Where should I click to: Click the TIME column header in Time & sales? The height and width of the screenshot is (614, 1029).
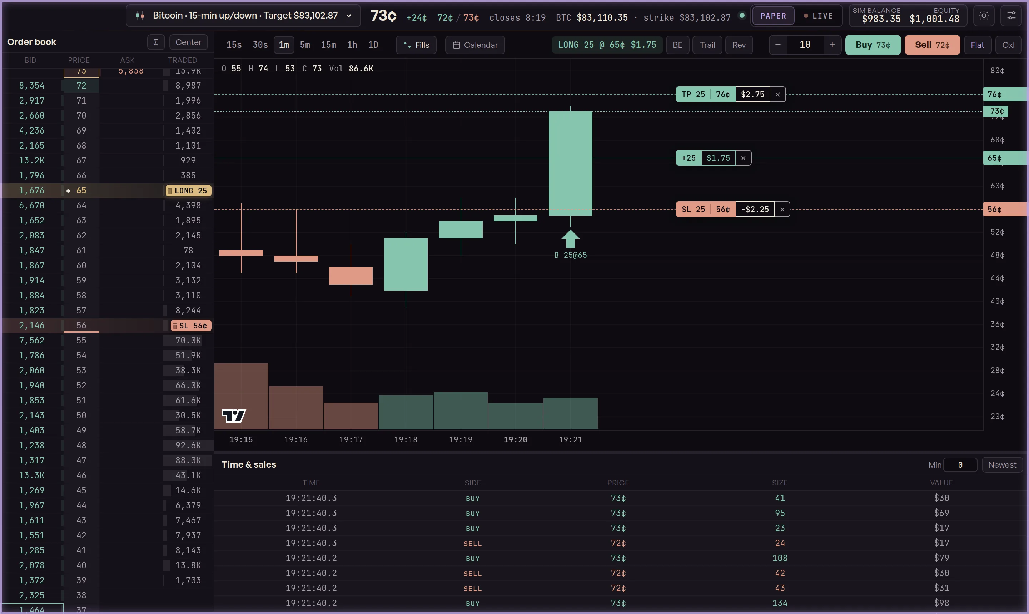(x=311, y=483)
